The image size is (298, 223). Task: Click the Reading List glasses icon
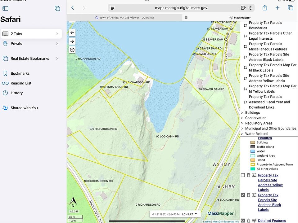pyautogui.click(x=5, y=83)
